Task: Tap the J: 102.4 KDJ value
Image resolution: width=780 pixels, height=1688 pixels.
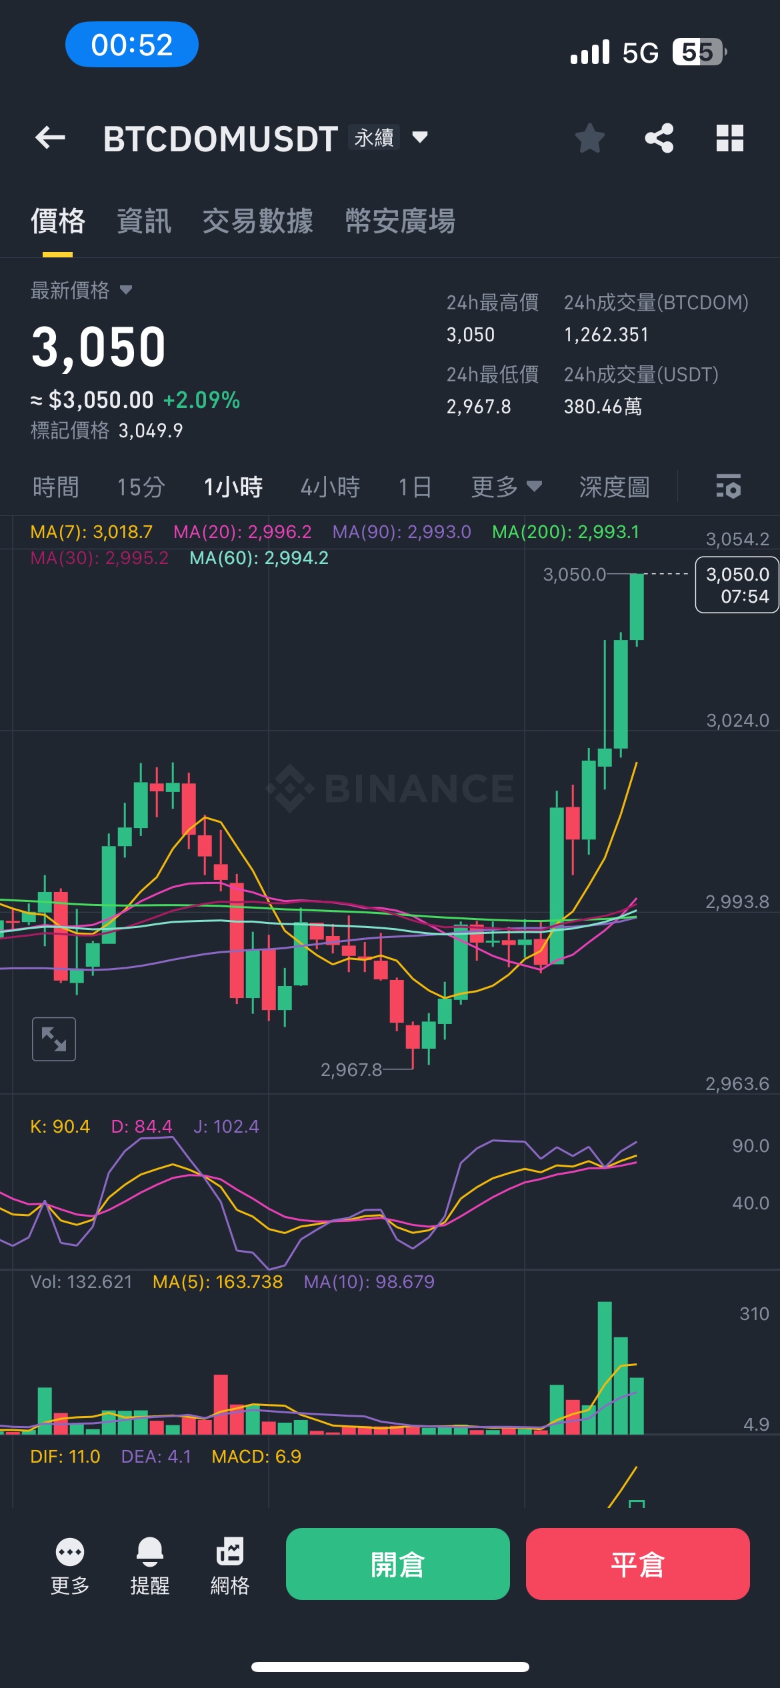Action: 226,1127
